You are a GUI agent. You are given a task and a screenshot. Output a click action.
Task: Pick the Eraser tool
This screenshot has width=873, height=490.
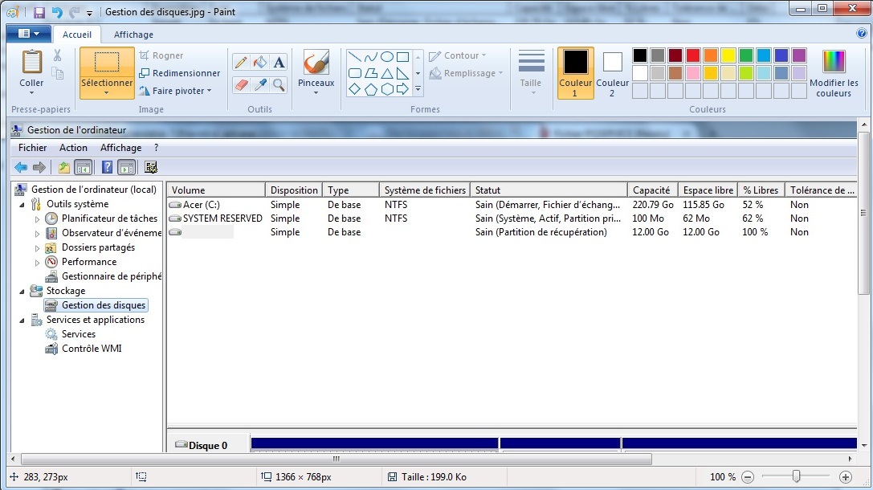pos(241,84)
